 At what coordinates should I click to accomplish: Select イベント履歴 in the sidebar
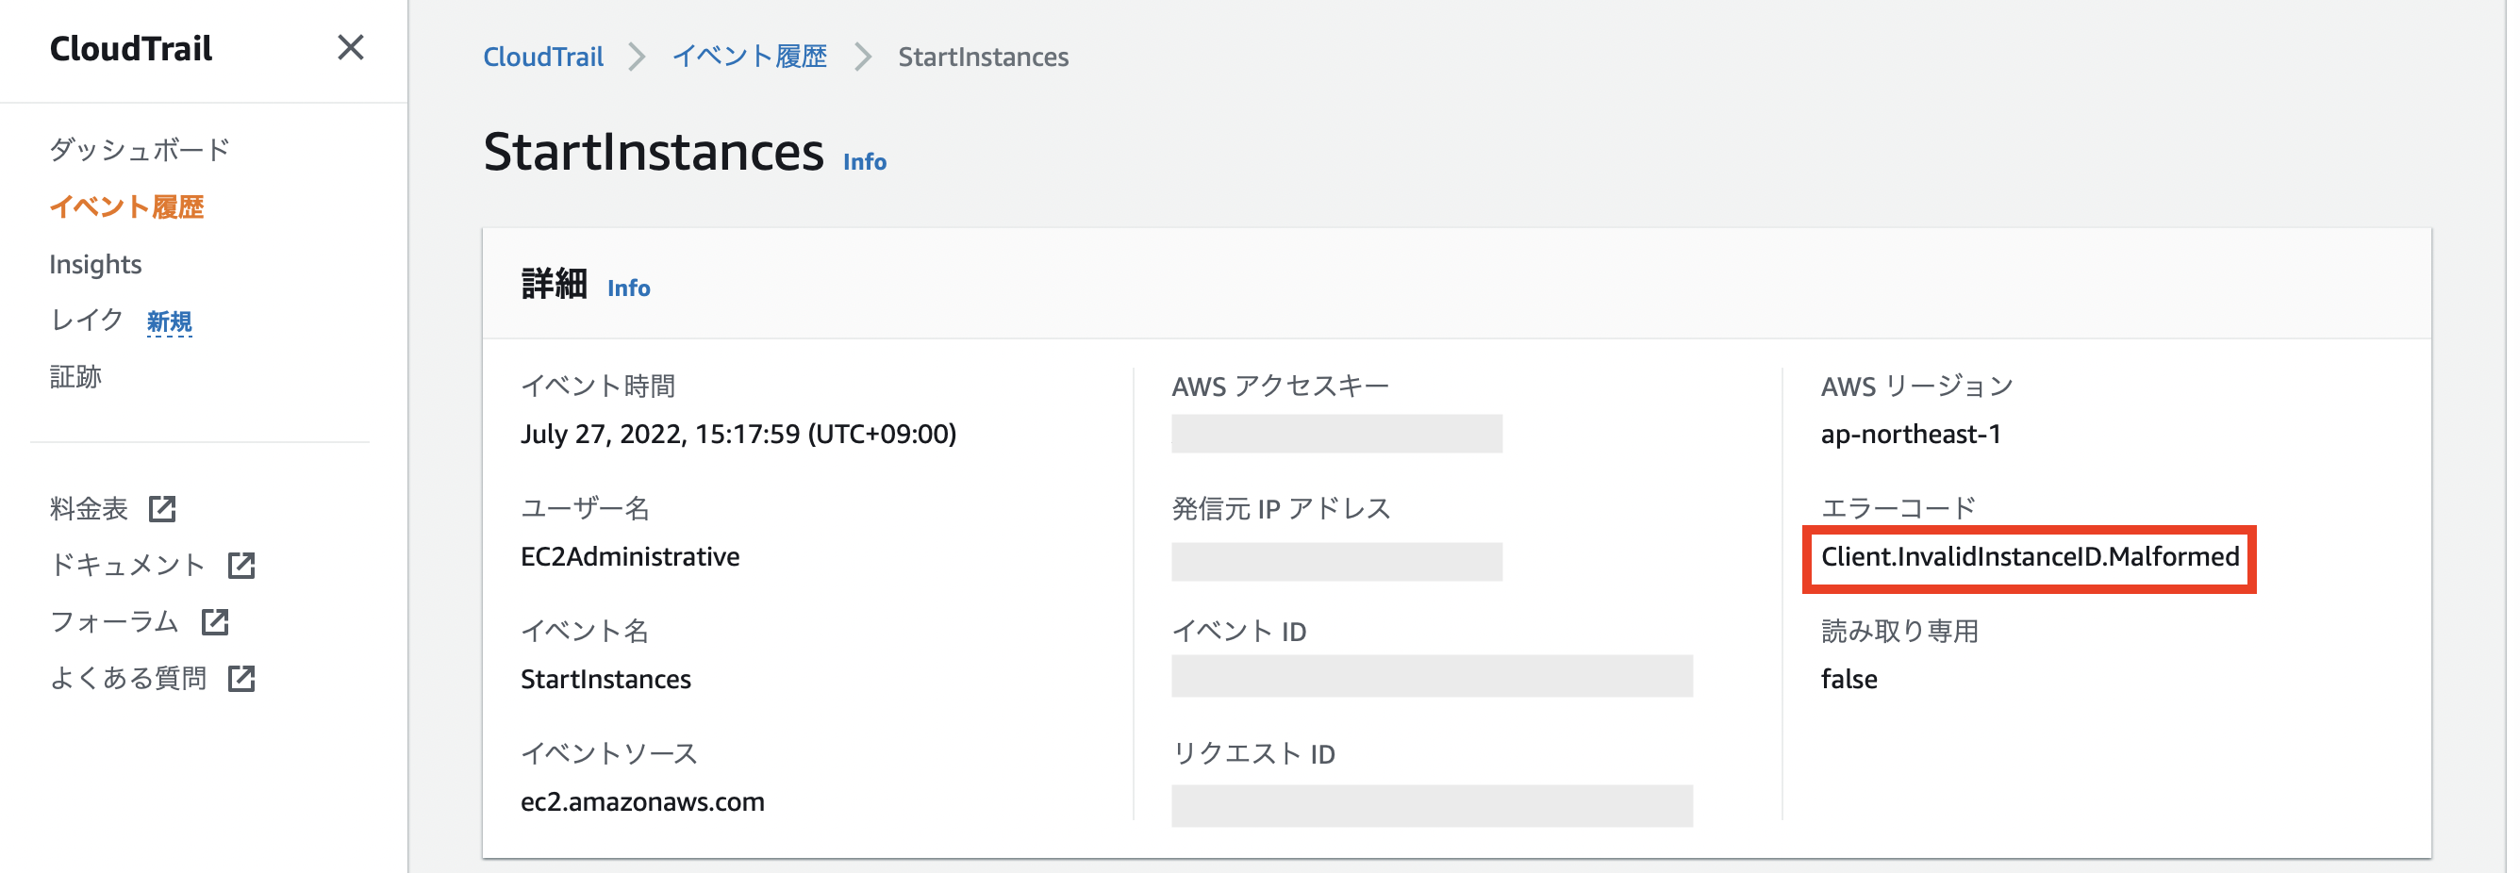click(x=126, y=207)
